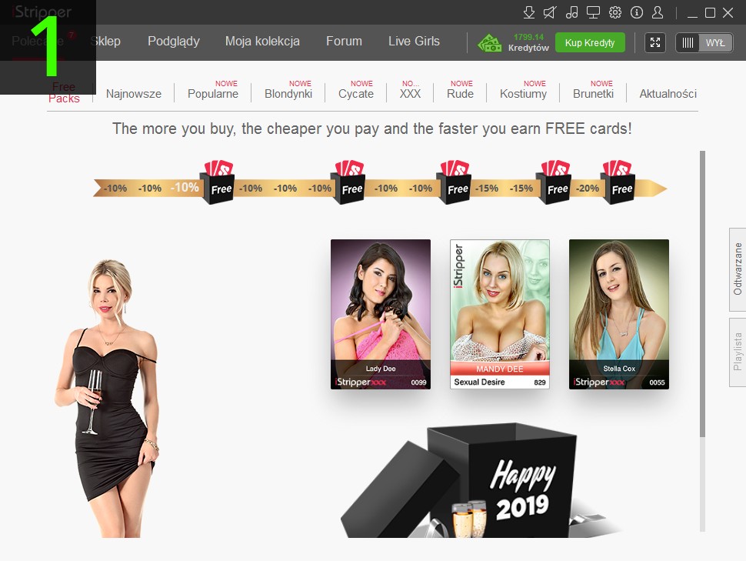Select the XXX category
The image size is (746, 561).
click(410, 94)
